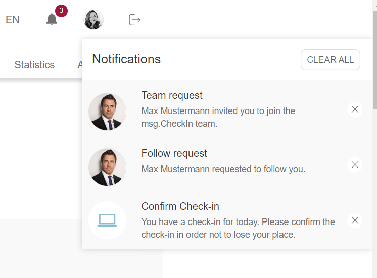Dismiss the Confirm Check-in notification
This screenshot has height=278, width=377.
pos(355,220)
